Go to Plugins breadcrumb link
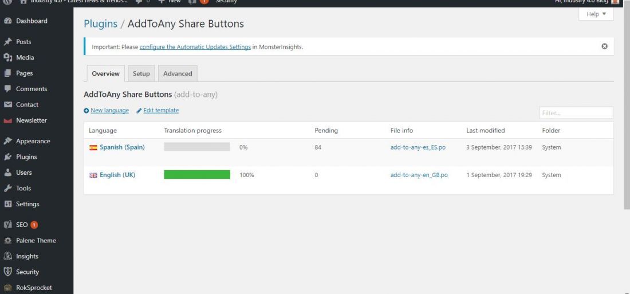630x294 pixels. tap(100, 23)
